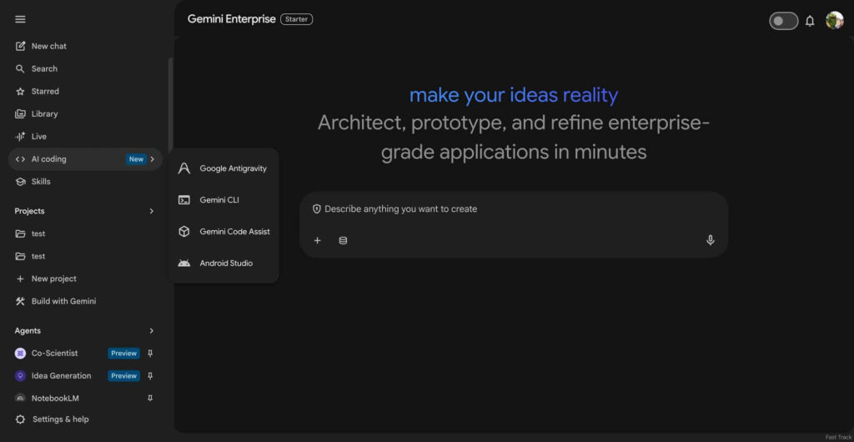This screenshot has height=442, width=854.
Task: Click the microphone voice input icon
Action: coord(711,240)
